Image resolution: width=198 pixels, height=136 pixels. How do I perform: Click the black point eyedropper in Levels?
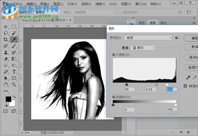[188, 77]
